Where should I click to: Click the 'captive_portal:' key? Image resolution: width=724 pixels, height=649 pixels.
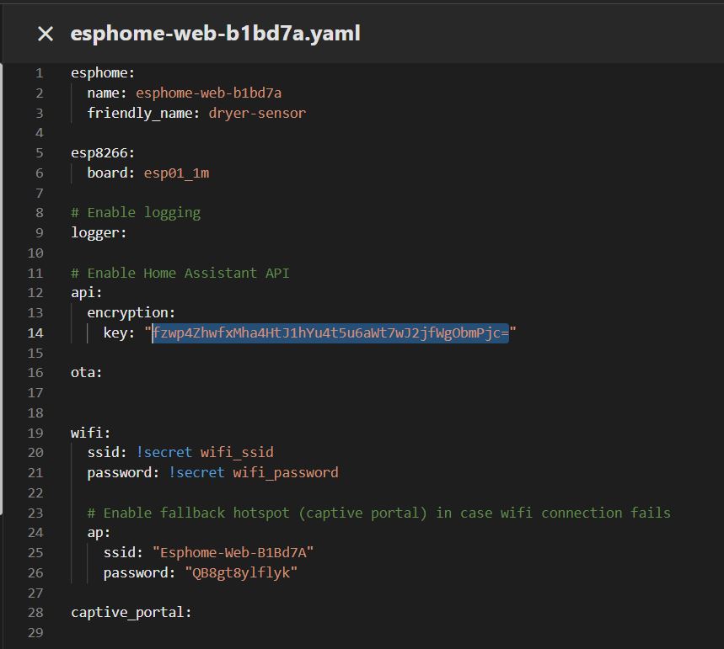pos(131,613)
